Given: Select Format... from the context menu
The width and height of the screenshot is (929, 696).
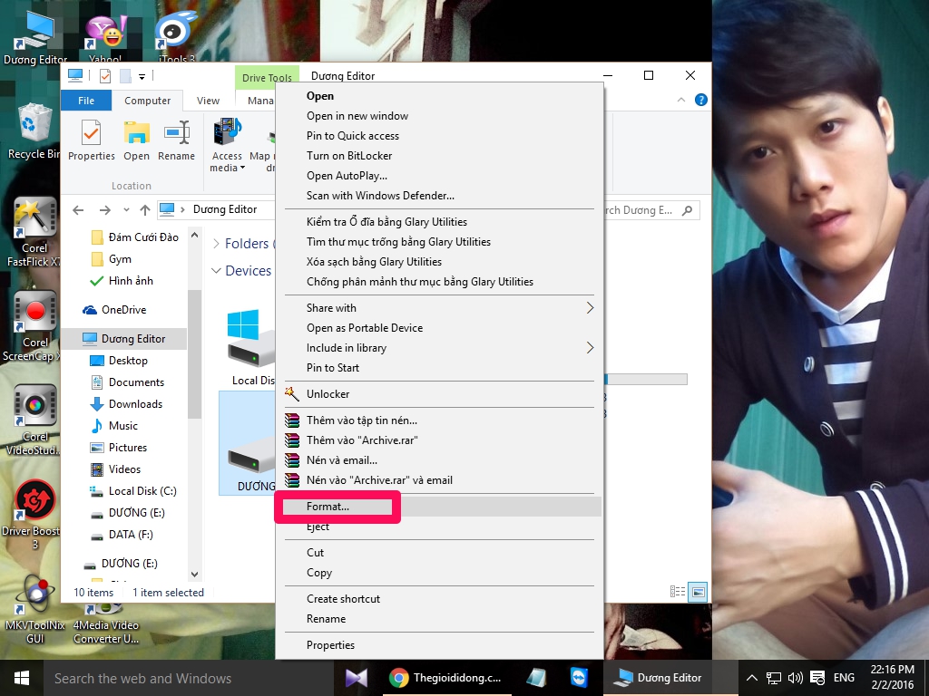Looking at the screenshot, I should click(328, 507).
